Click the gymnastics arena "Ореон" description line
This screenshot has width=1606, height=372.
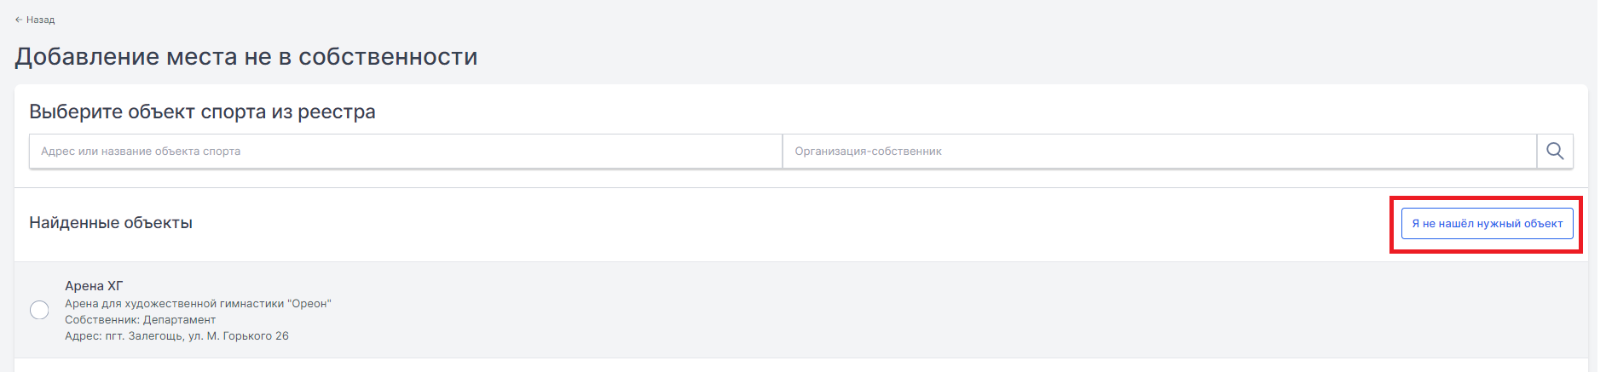point(198,303)
